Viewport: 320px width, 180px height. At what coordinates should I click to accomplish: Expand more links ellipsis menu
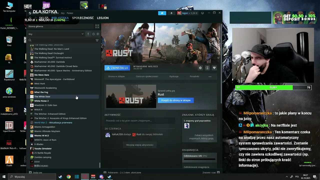210,76
